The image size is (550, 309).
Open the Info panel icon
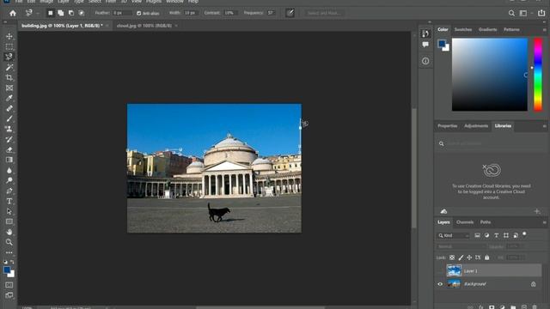[425, 61]
